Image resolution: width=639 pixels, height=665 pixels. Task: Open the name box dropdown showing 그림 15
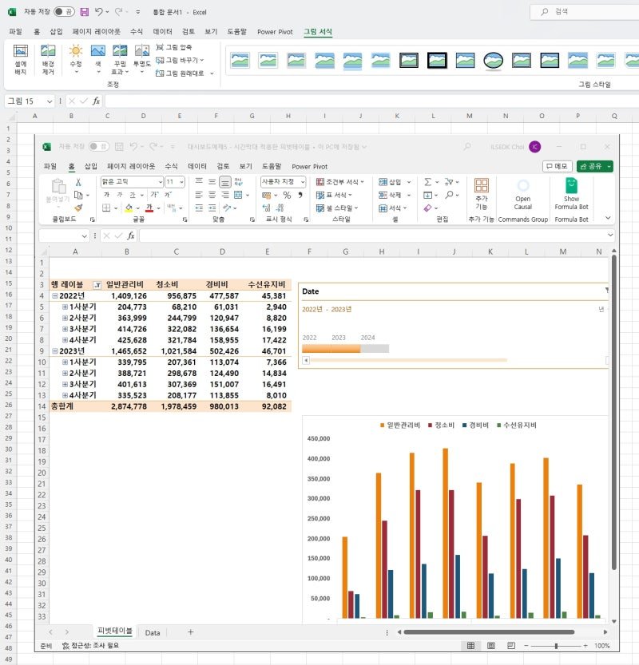tap(50, 101)
